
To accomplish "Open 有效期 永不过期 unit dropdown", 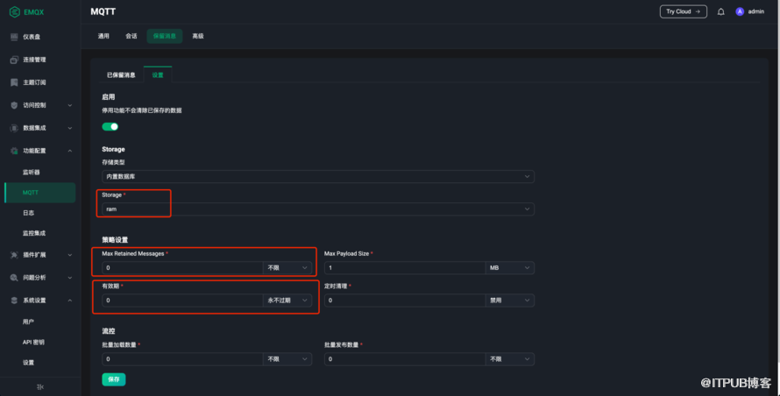I will pyautogui.click(x=287, y=301).
